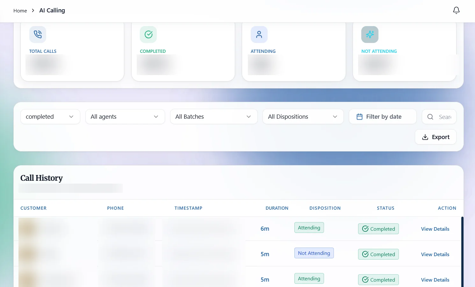The width and height of the screenshot is (475, 287).
Task: Expand the All Dispositions dropdown
Action: [303, 117]
